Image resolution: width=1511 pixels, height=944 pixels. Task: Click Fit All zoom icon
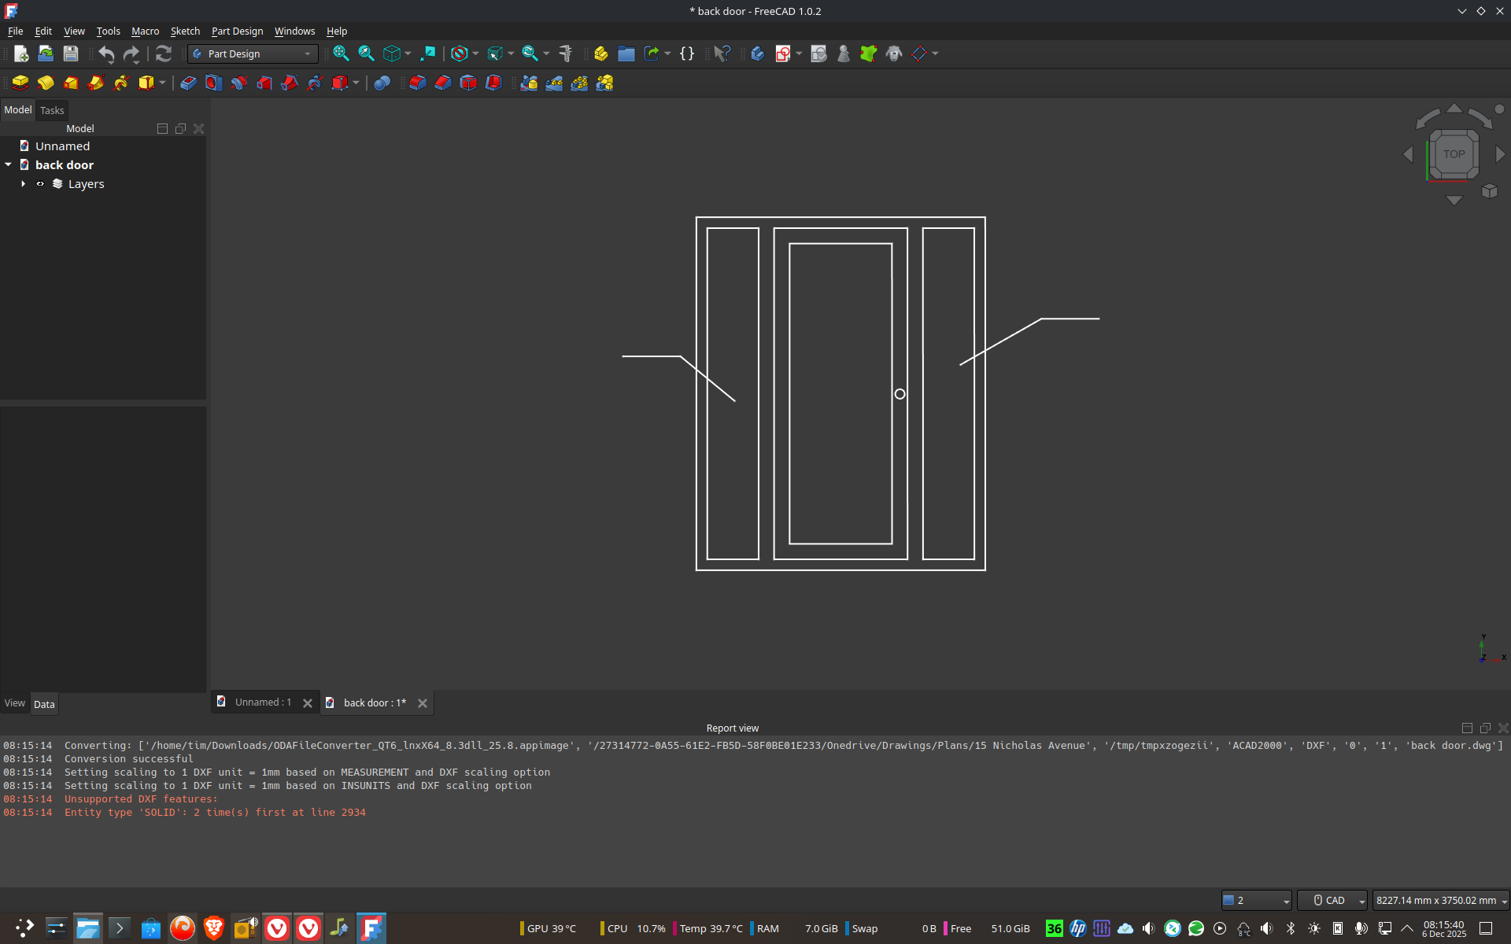[341, 53]
